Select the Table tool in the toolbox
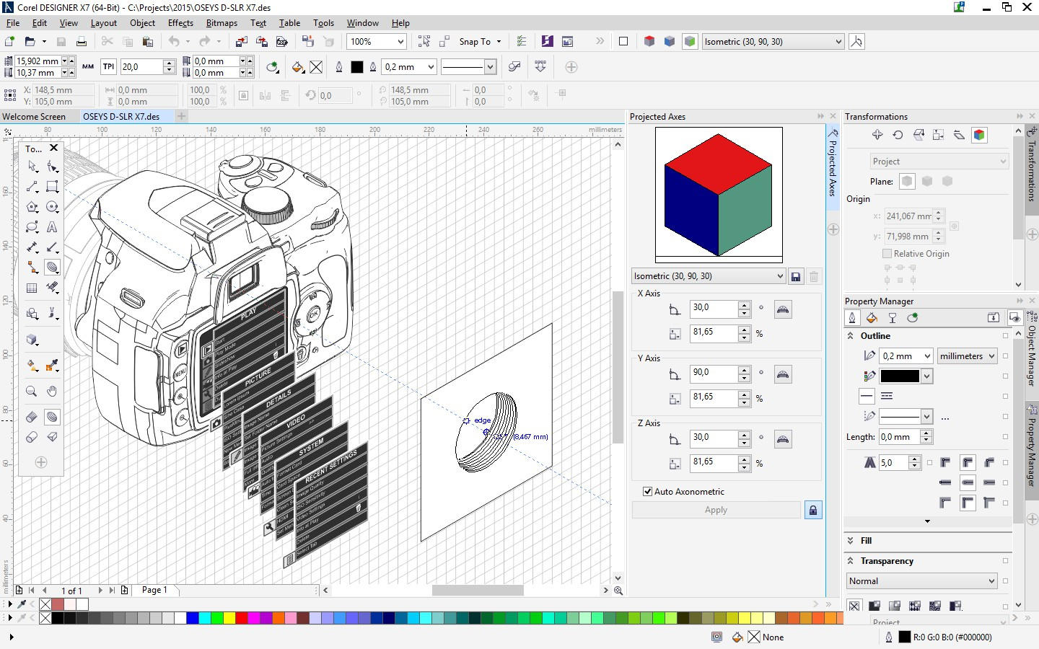This screenshot has height=649, width=1039. (x=32, y=288)
